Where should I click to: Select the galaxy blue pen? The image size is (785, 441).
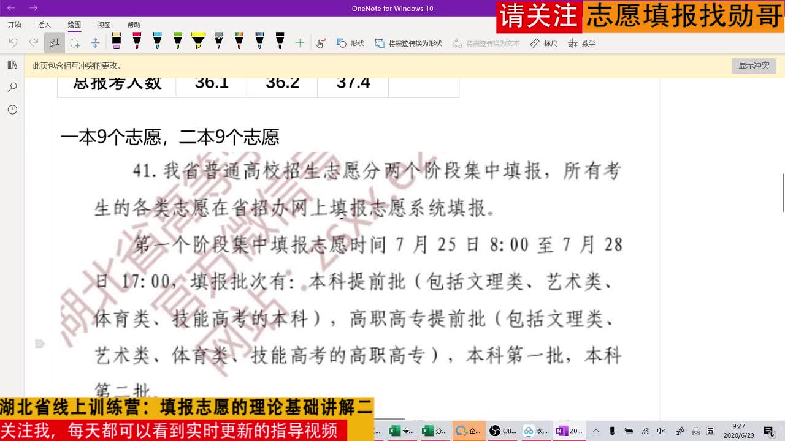pos(259,42)
